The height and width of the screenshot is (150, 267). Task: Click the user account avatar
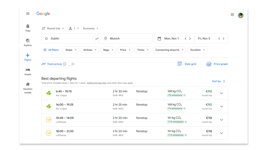241,15
